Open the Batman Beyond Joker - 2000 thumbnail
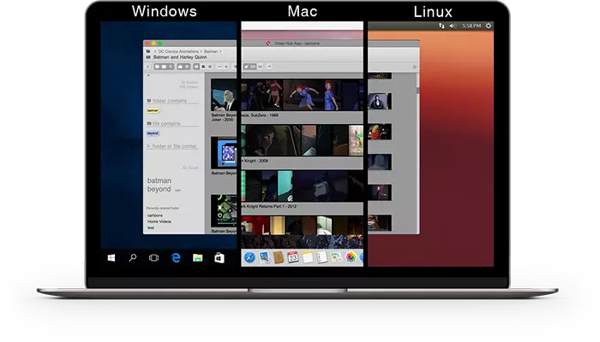 [x=224, y=95]
